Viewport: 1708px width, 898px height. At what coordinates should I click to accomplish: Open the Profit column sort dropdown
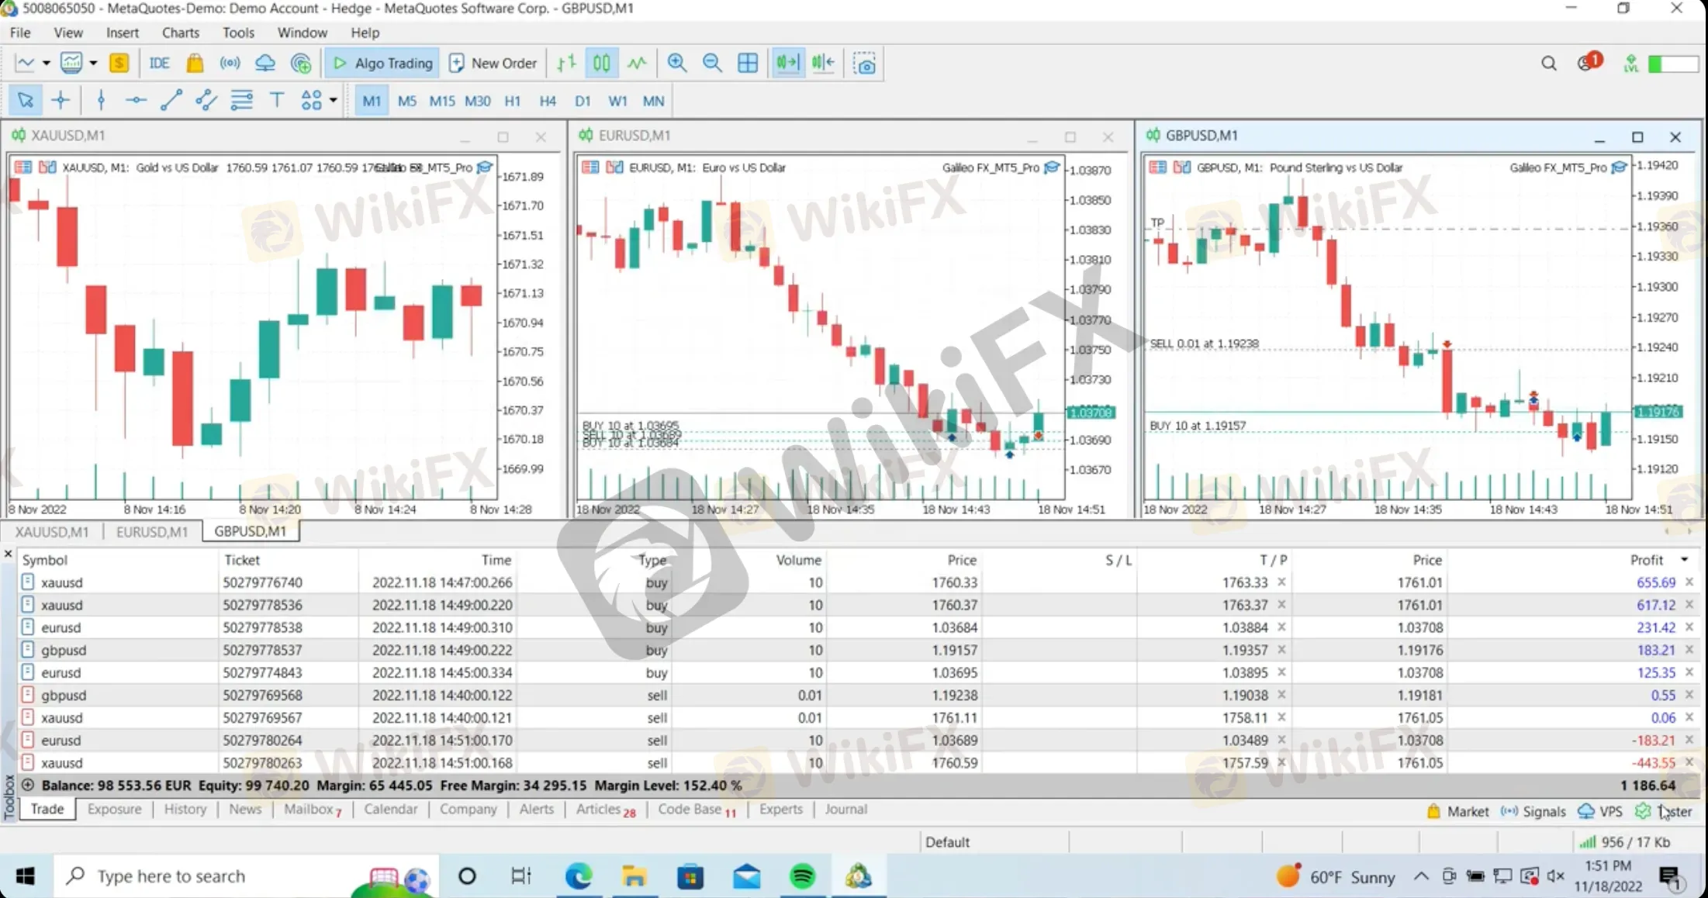pyautogui.click(x=1683, y=559)
